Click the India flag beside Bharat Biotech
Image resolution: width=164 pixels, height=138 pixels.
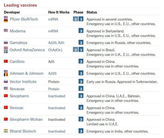pyautogui.click(x=6, y=131)
